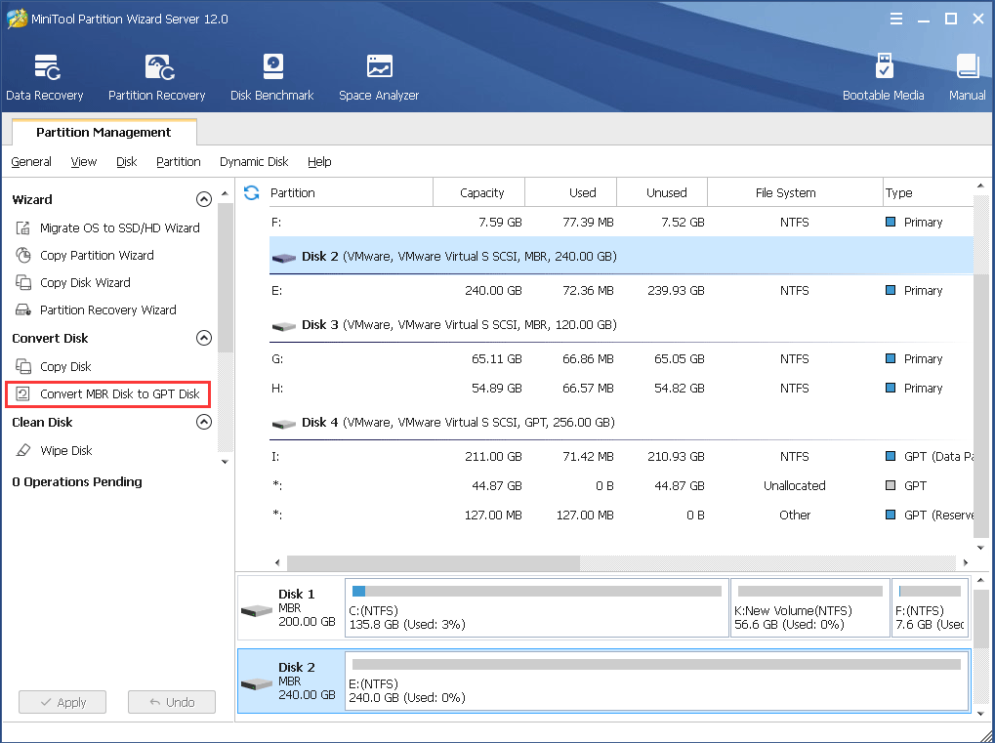This screenshot has height=743, width=995.
Task: Click the Disk 4 drive icon in the list
Action: [x=283, y=424]
